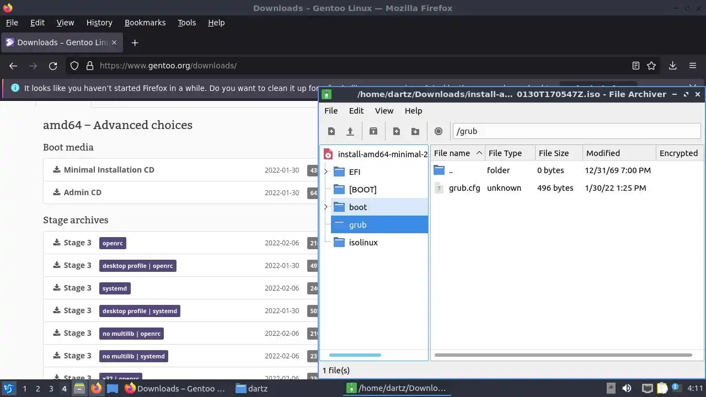The image size is (706, 397).
Task: Click the Extract archive toolbar icon
Action: (373, 131)
